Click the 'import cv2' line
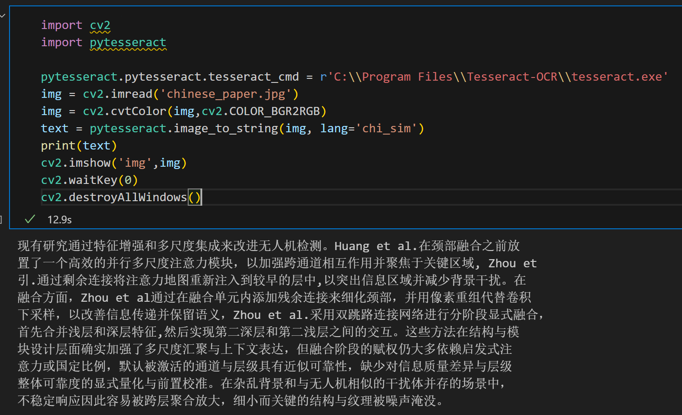Screen dimensions: 682x415 tap(76, 25)
